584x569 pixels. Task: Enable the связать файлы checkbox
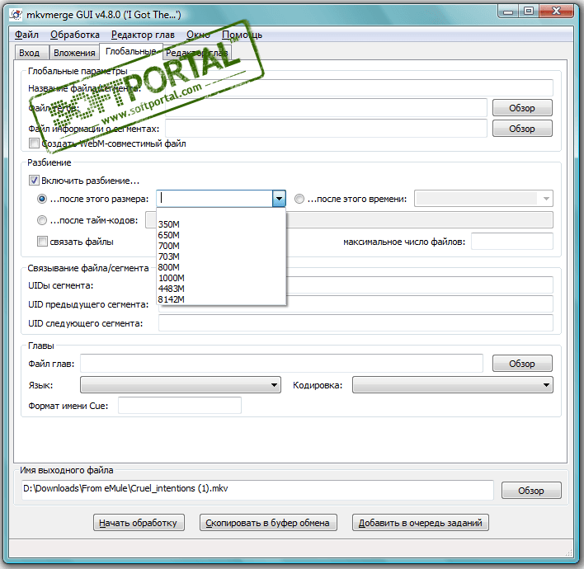(x=42, y=242)
